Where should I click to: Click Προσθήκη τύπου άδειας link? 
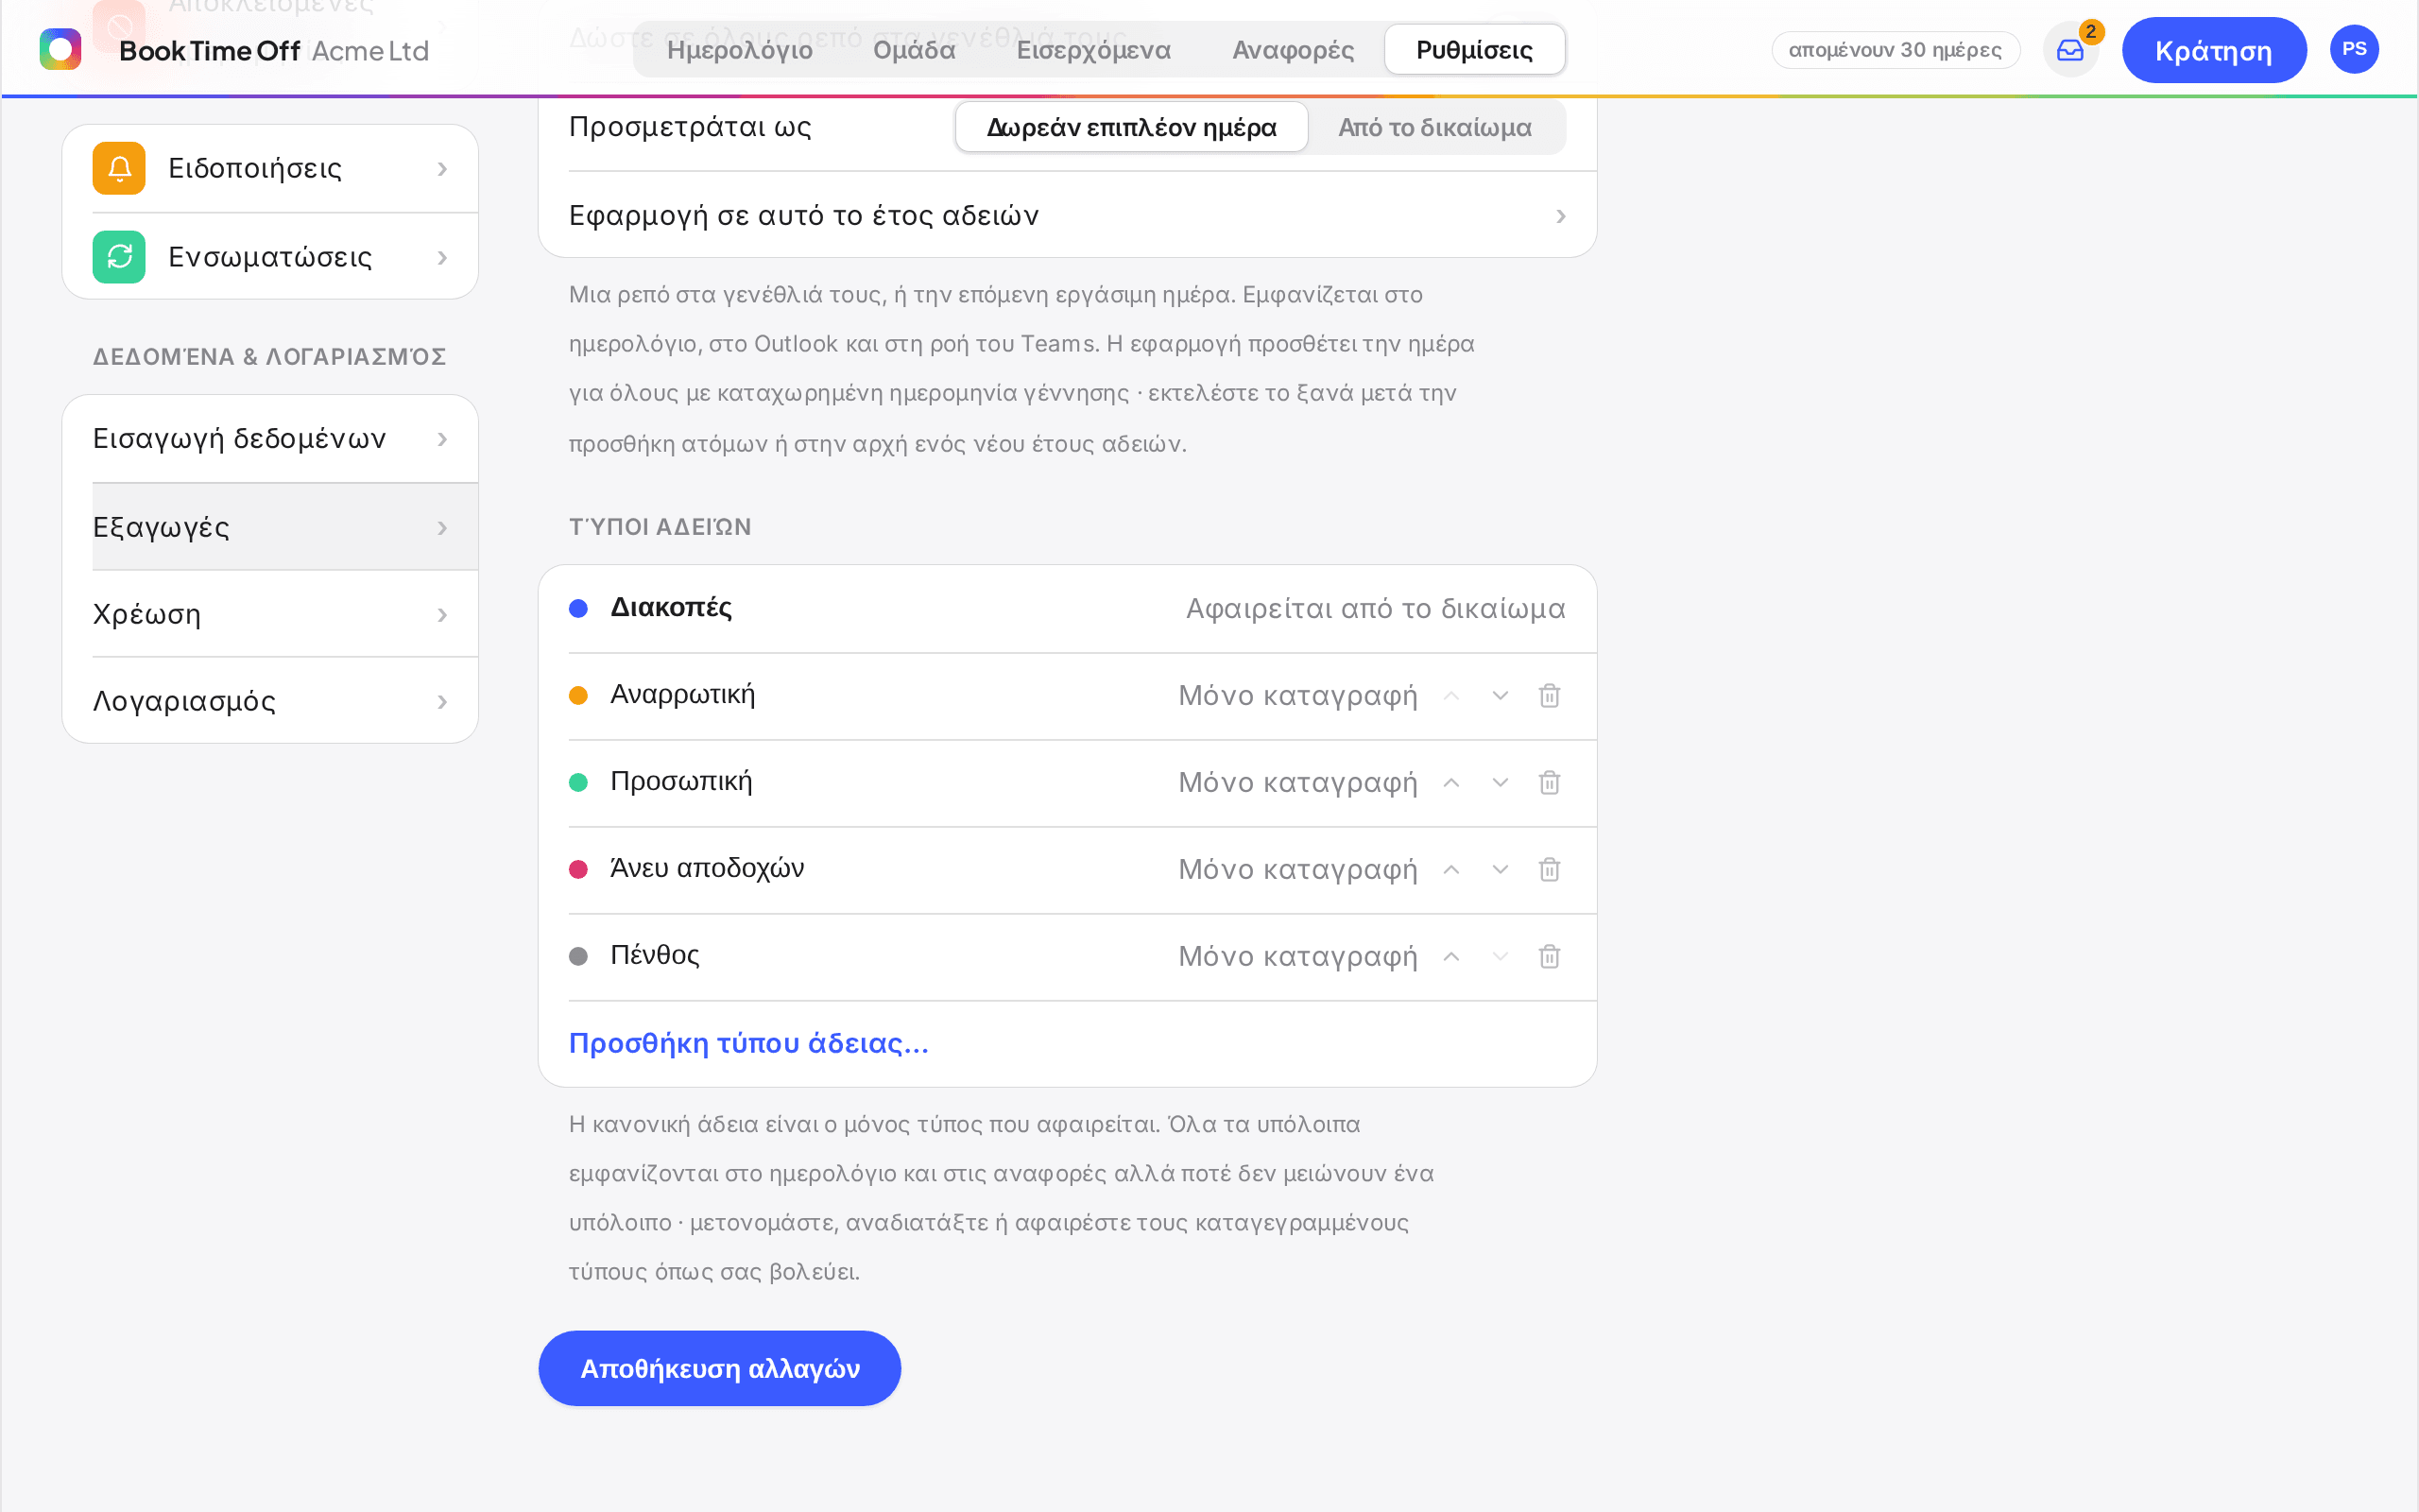click(748, 1044)
